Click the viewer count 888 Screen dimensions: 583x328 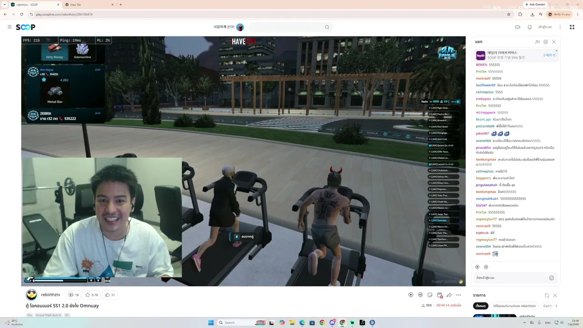click(427, 305)
